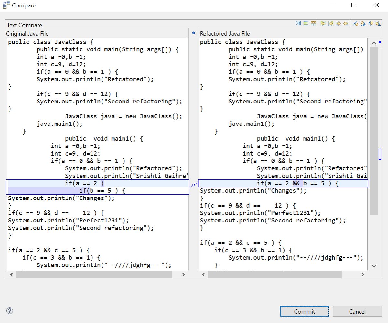The width and height of the screenshot is (388, 323).
Task: Click 'public void main1() {' in original file
Action: [x=104, y=139]
